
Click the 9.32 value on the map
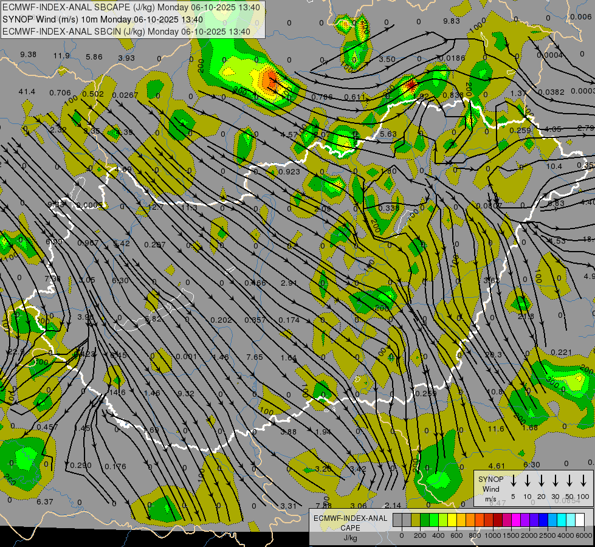(x=186, y=394)
